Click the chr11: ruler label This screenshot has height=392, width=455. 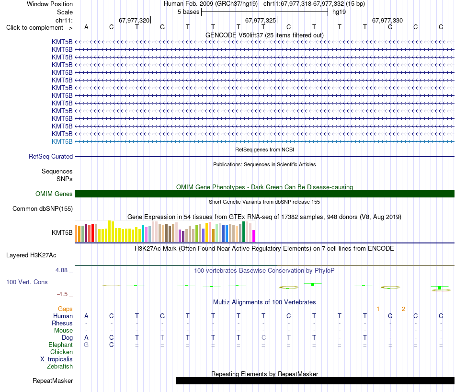pyautogui.click(x=64, y=20)
